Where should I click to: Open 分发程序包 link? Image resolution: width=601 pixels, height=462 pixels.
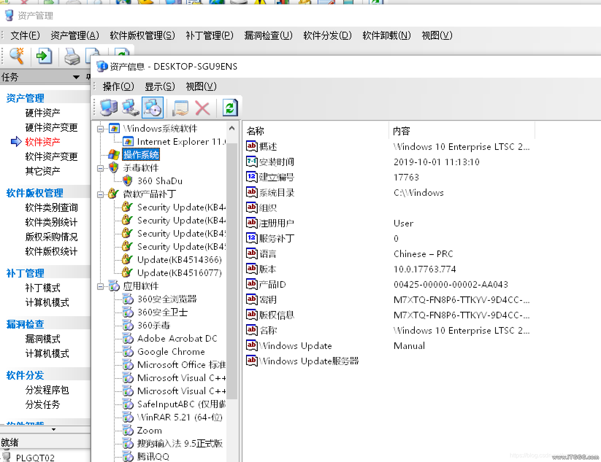tap(47, 390)
